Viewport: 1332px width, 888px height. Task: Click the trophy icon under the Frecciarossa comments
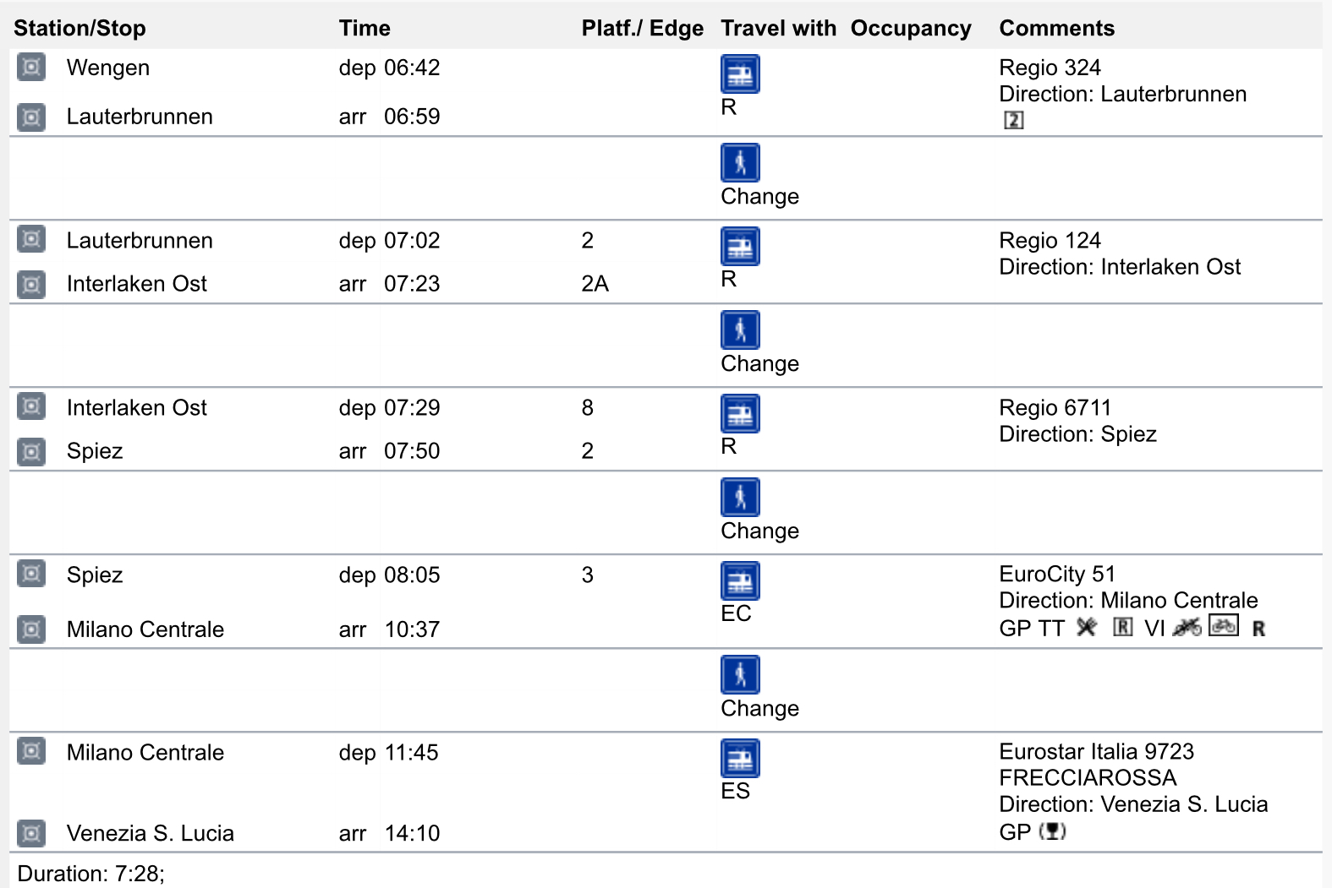point(1052,831)
